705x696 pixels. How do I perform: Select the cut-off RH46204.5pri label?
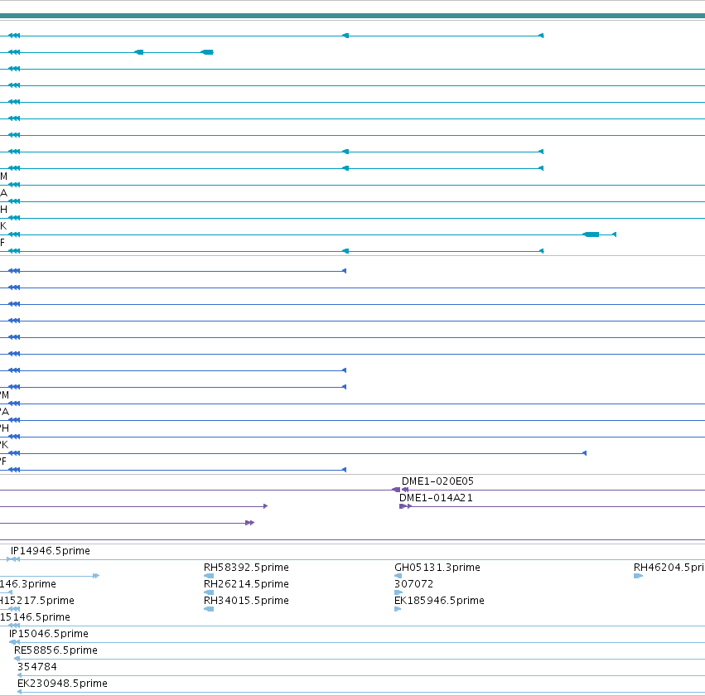coord(669,568)
